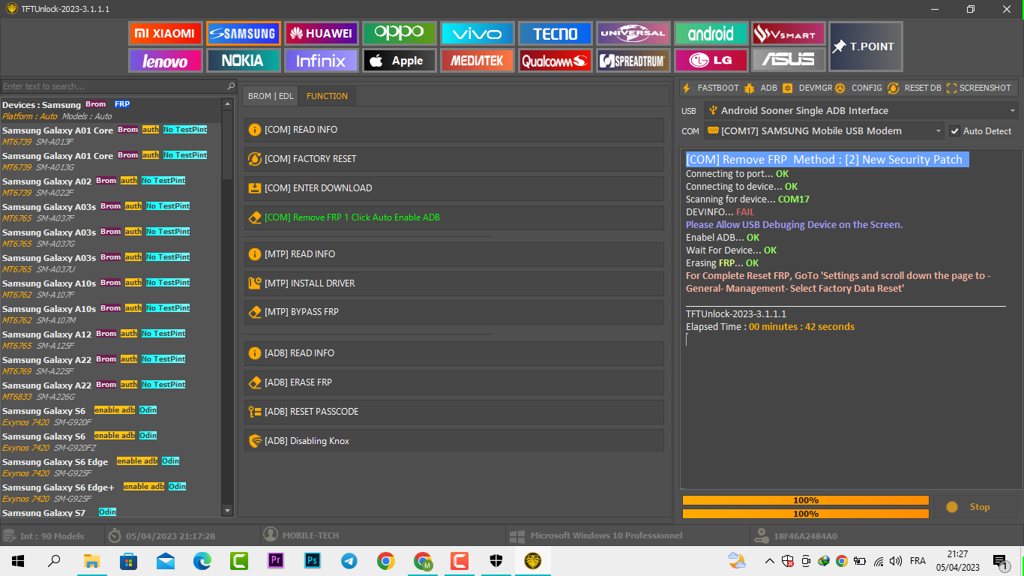Click the device search input field
1024x576 pixels.
[113, 86]
